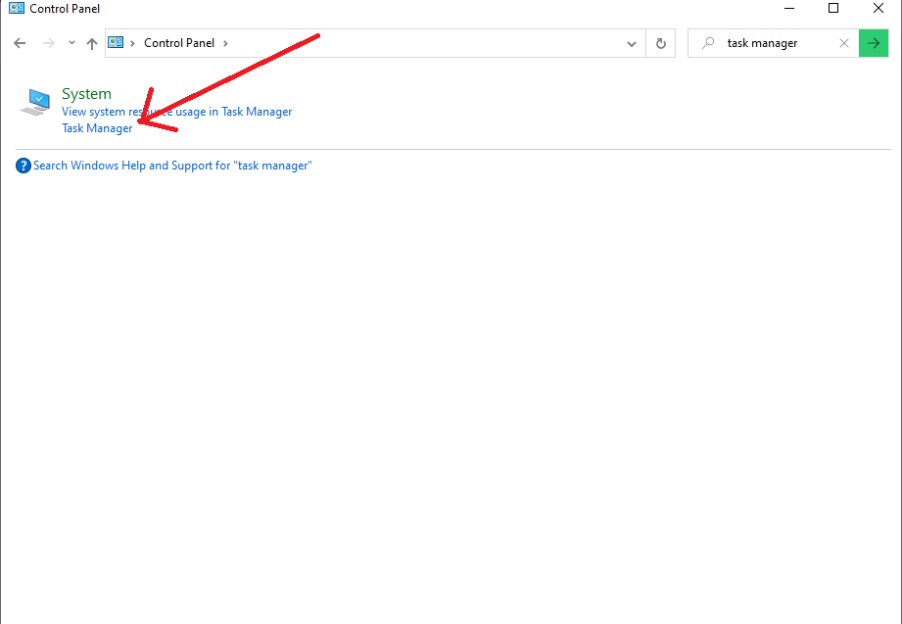
Task: Launch the Task Manager link
Action: 97,128
